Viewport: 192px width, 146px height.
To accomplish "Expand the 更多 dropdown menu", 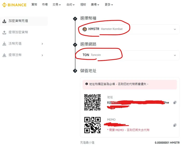I will tap(109, 5).
